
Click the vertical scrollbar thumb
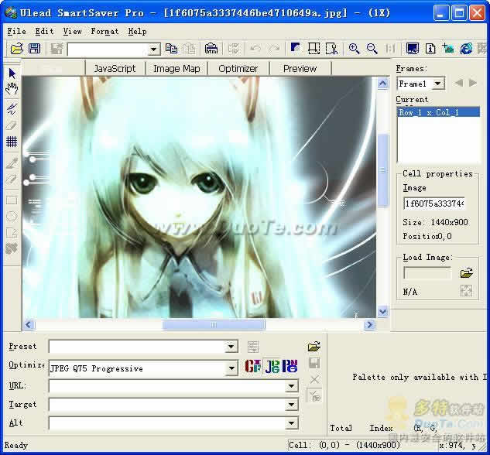coord(383,170)
